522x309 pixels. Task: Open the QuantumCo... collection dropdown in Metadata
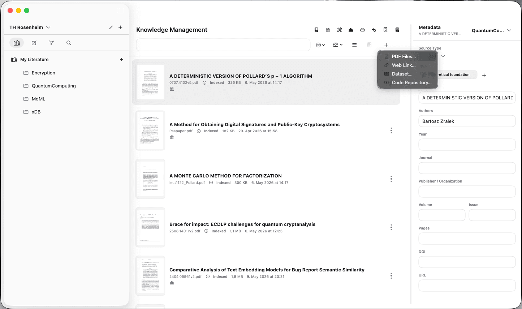(x=492, y=30)
